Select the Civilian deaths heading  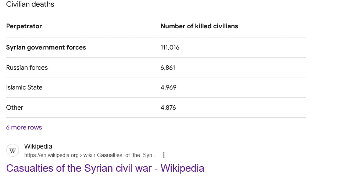(30, 4)
